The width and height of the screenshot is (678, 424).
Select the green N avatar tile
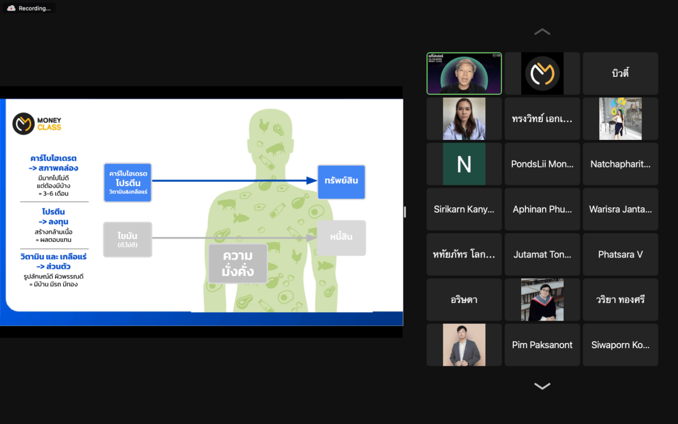[x=464, y=164]
